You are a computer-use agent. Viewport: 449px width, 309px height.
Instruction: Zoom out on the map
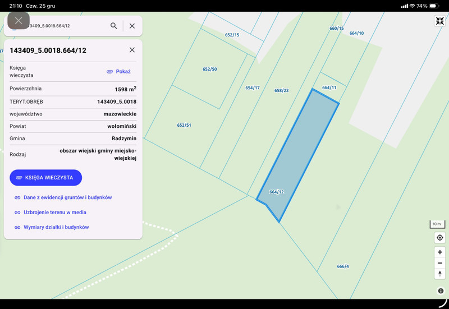pos(440,263)
